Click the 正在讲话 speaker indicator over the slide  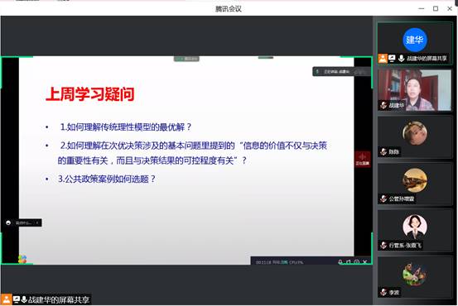coord(341,71)
